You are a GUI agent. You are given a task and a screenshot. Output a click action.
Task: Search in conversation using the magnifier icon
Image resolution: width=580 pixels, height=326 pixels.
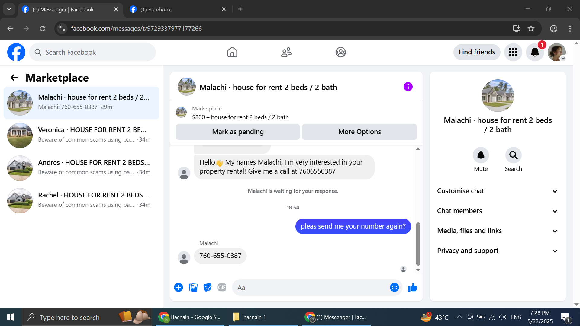tap(513, 155)
